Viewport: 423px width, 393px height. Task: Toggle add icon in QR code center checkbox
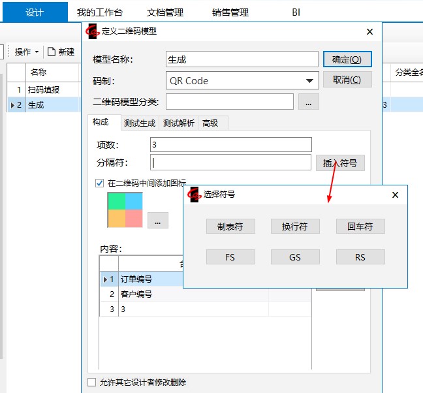(100, 183)
